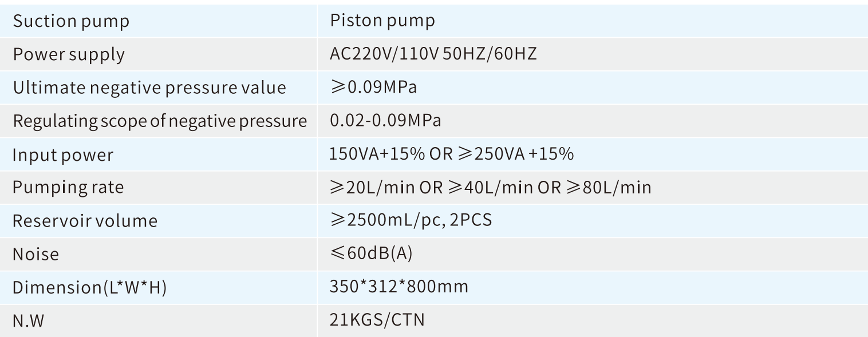Click the "Pumping rate" row label
Image resolution: width=868 pixels, height=337 pixels.
[68, 187]
